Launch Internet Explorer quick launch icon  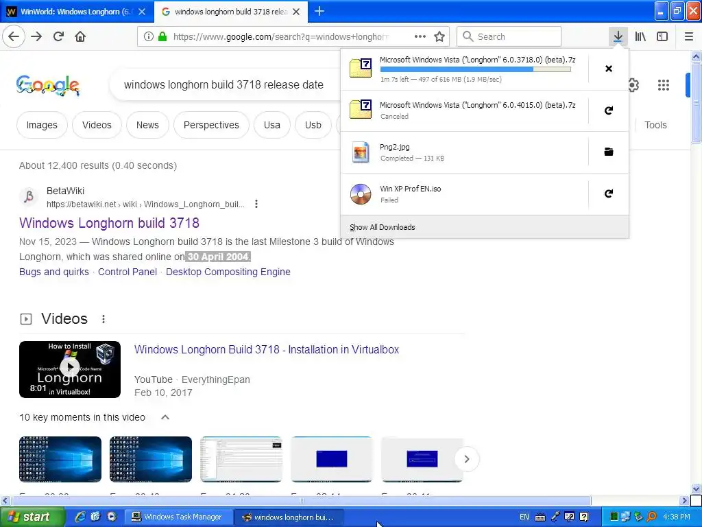click(80, 517)
